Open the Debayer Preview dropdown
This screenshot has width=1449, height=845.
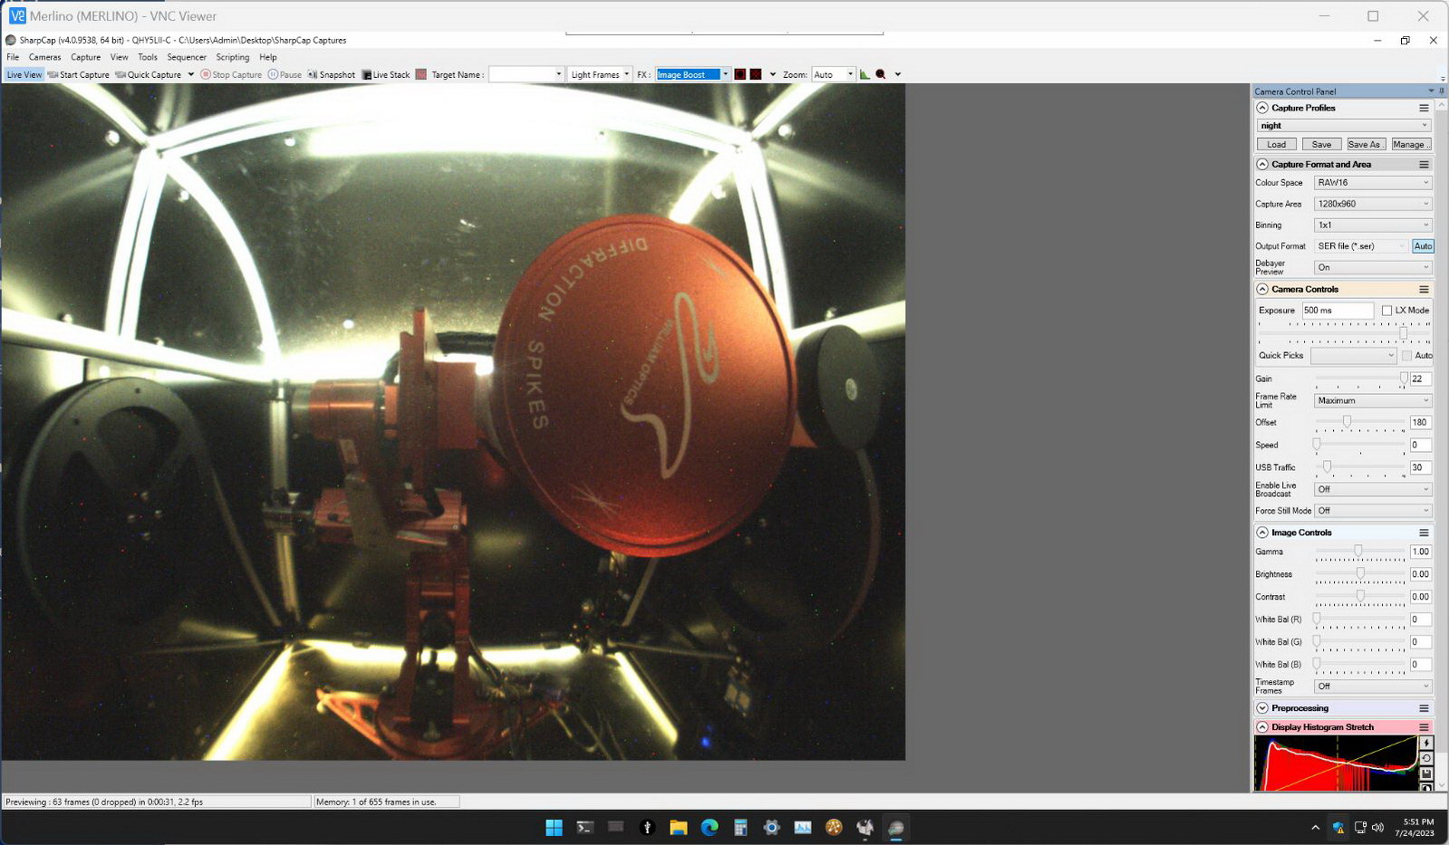pyautogui.click(x=1373, y=267)
